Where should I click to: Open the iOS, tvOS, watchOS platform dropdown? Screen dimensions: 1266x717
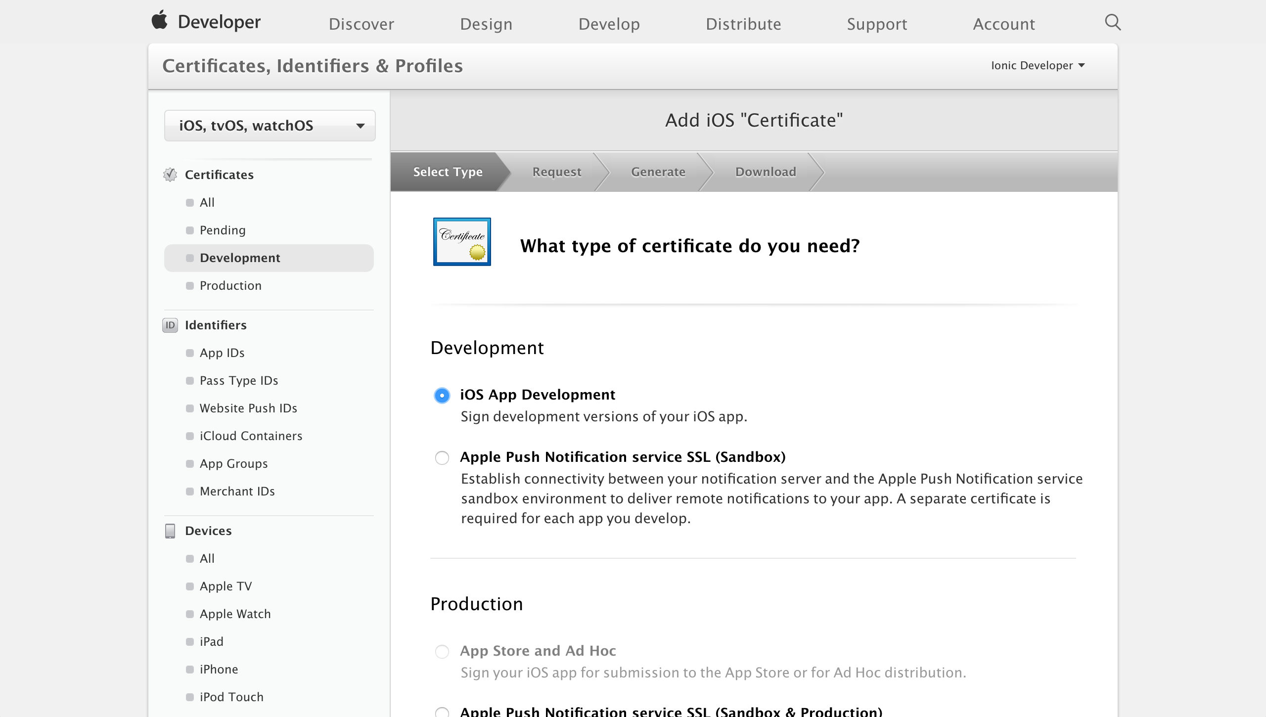coord(270,126)
